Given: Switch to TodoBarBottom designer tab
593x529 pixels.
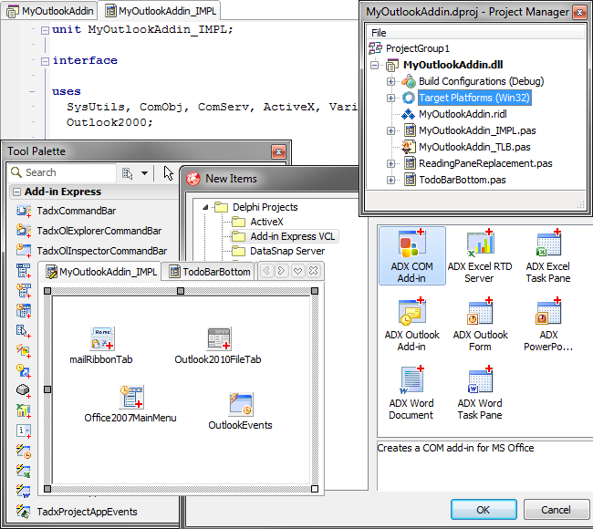Looking at the screenshot, I should (209, 272).
